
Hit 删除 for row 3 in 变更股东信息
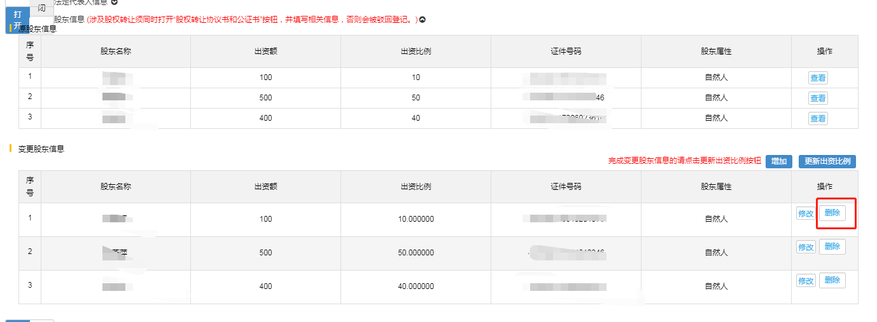coord(832,280)
